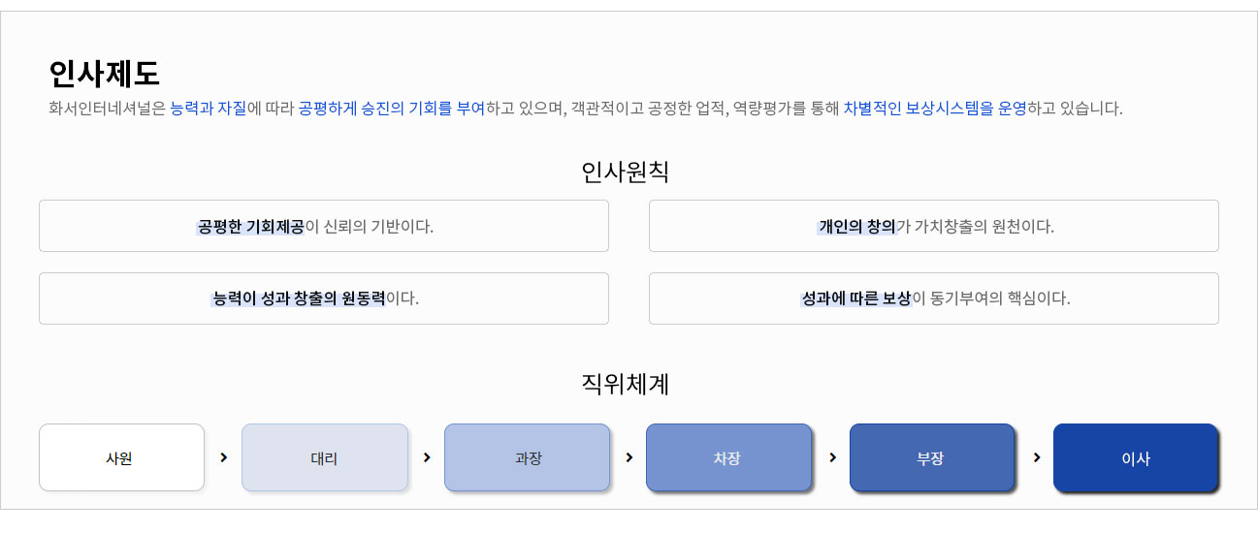Click the 개인의 창의 principle card
Viewport: 1258px width, 533px height.
pos(934,226)
